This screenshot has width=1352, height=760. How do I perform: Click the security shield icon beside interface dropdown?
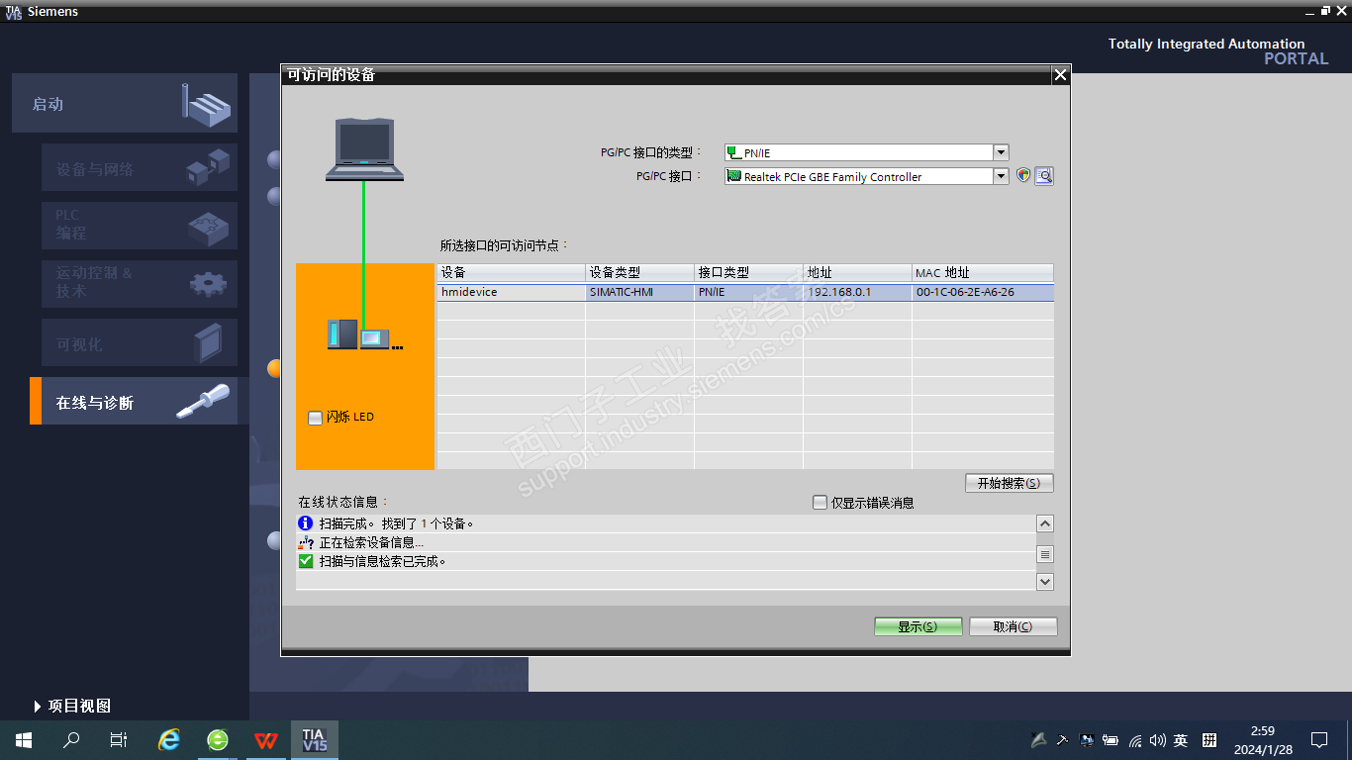[1023, 176]
